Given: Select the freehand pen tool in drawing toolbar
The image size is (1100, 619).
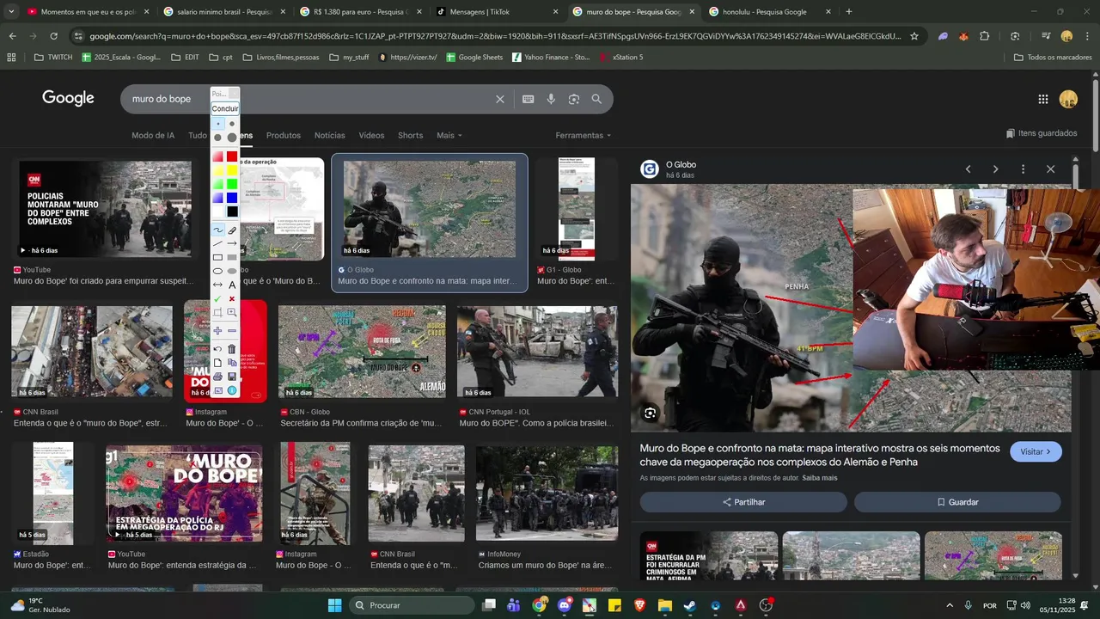Looking at the screenshot, I should (217, 230).
